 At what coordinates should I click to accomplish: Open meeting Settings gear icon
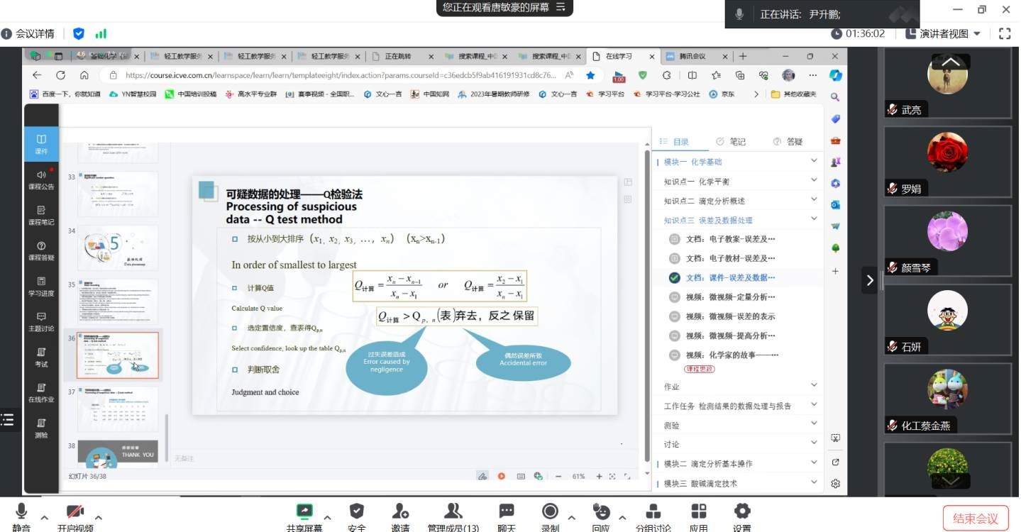742,512
